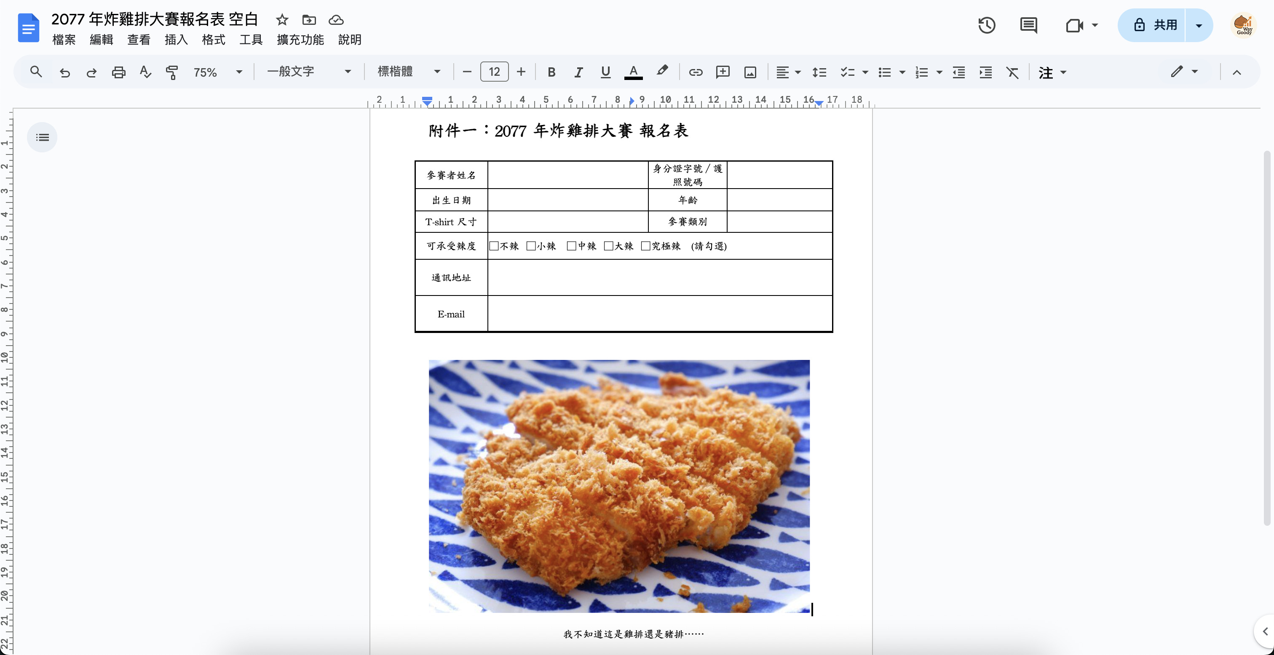
Task: Open the comments panel icon
Action: coord(1029,25)
